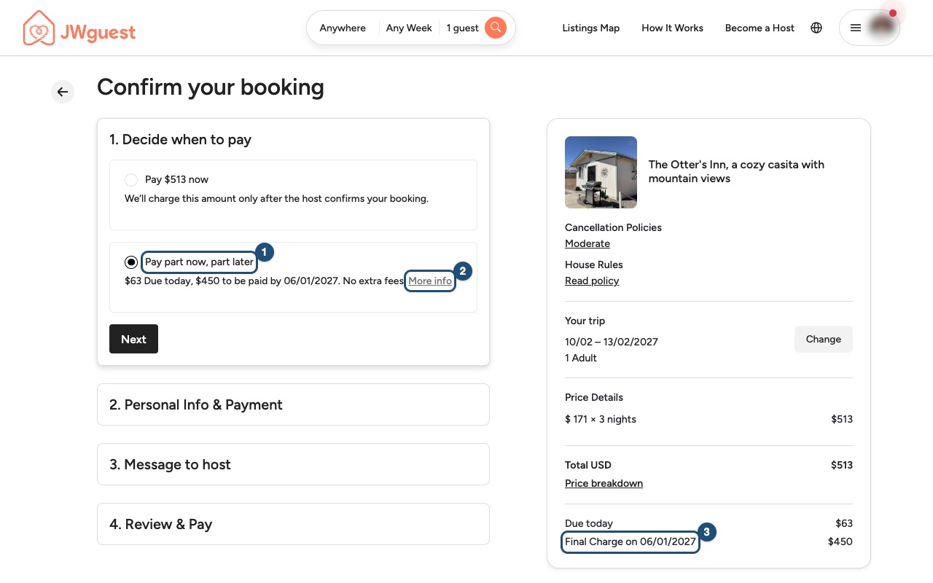The image size is (933, 583).
Task: Click the Next button
Action: tap(133, 339)
